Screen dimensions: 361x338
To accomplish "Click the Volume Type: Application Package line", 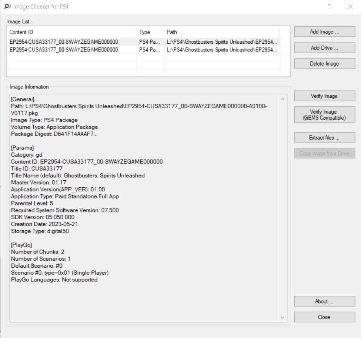I will [54, 127].
